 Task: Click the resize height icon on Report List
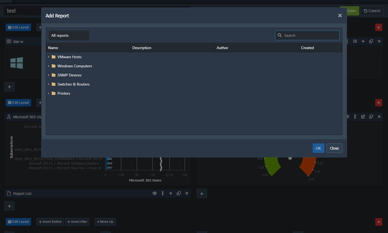point(162,193)
